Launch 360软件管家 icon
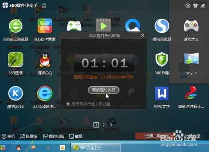 pyautogui.click(x=45, y=26)
